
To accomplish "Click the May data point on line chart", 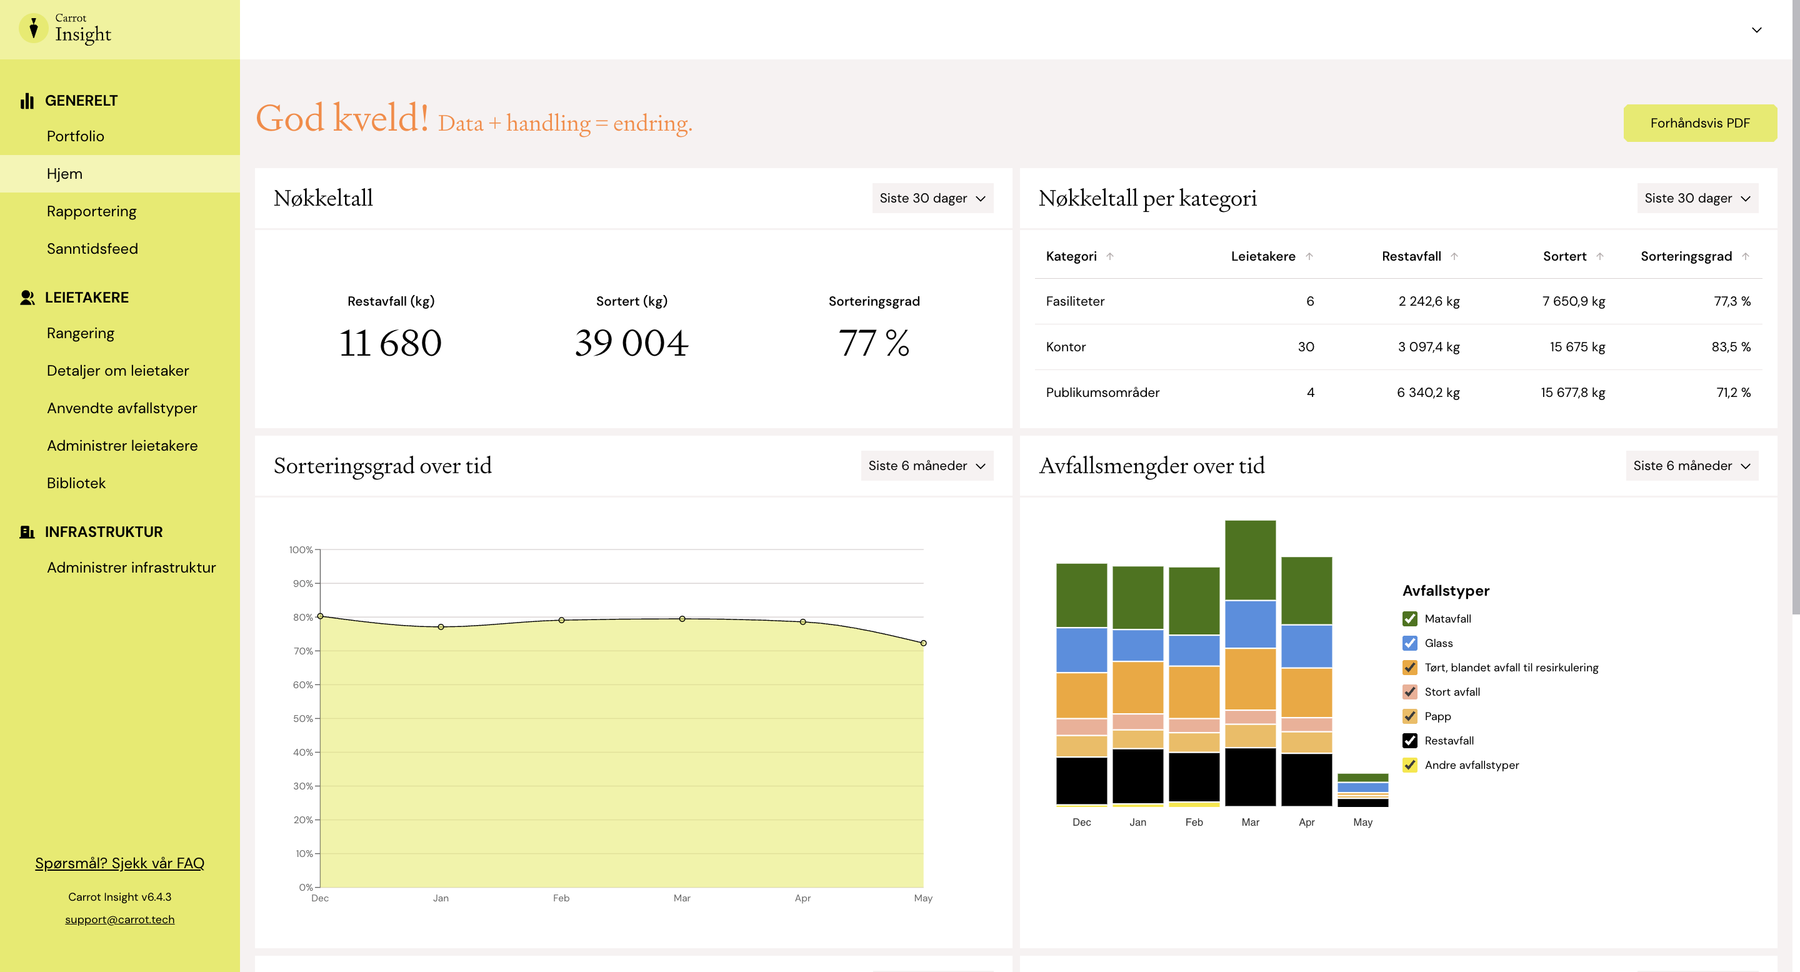I will coord(923,643).
